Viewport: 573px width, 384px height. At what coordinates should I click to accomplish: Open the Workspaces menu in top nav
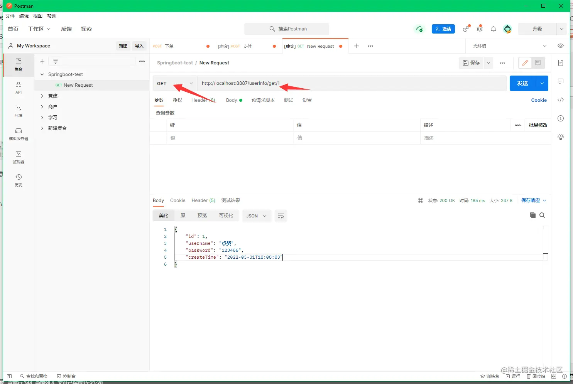coord(39,29)
